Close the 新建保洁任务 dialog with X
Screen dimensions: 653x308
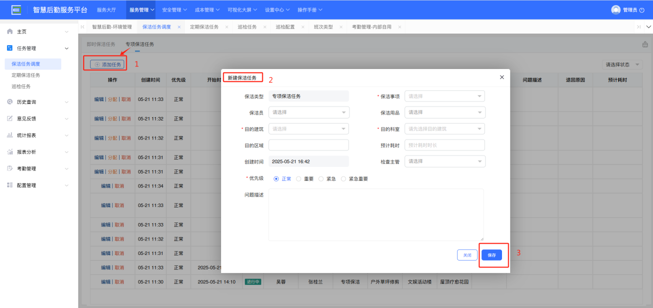pos(502,77)
